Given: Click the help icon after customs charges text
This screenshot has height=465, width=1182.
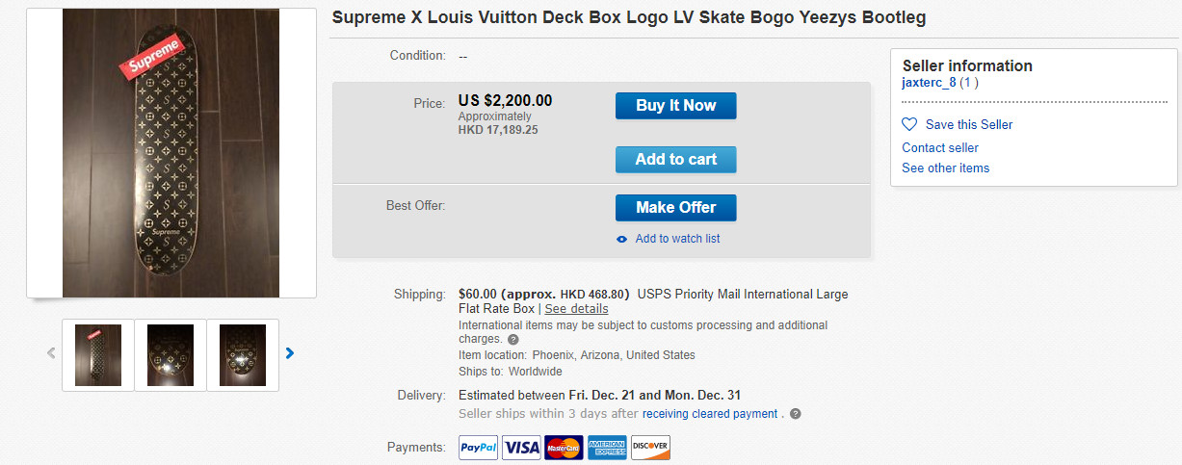Looking at the screenshot, I should [512, 340].
